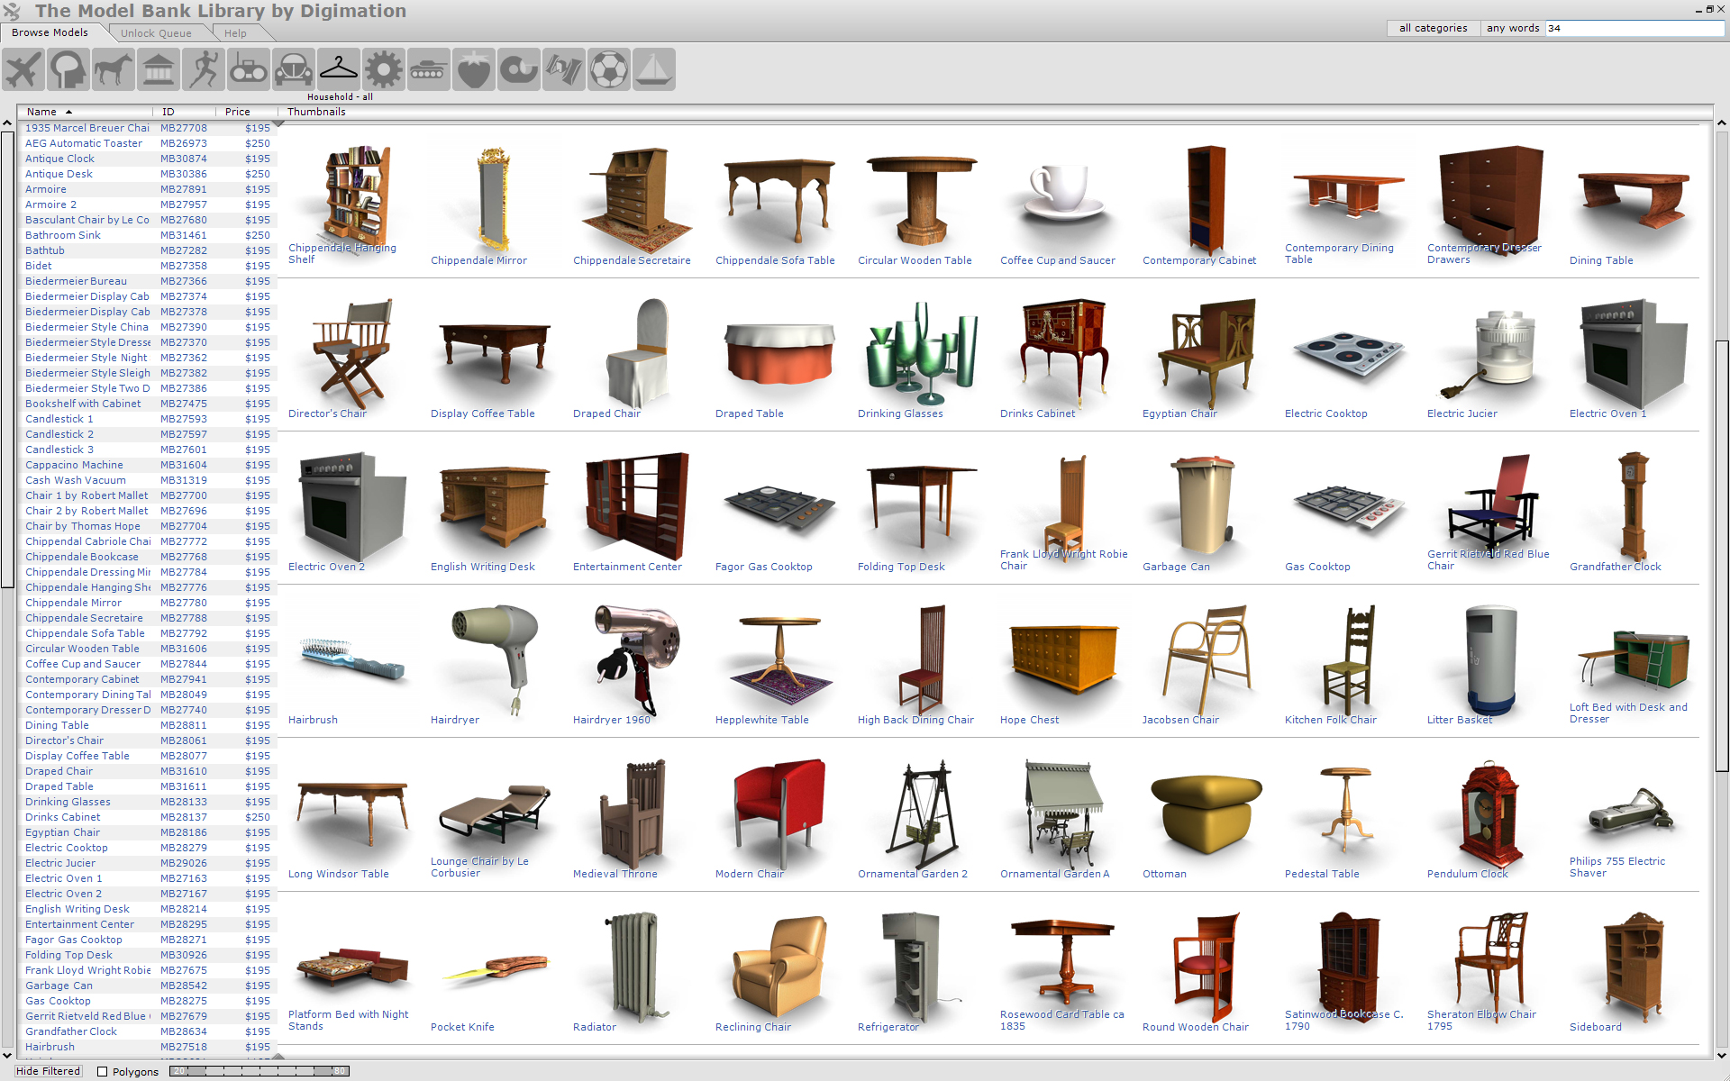This screenshot has height=1081, width=1730.
Task: Select Cappacino Machine list row
Action: [147, 465]
